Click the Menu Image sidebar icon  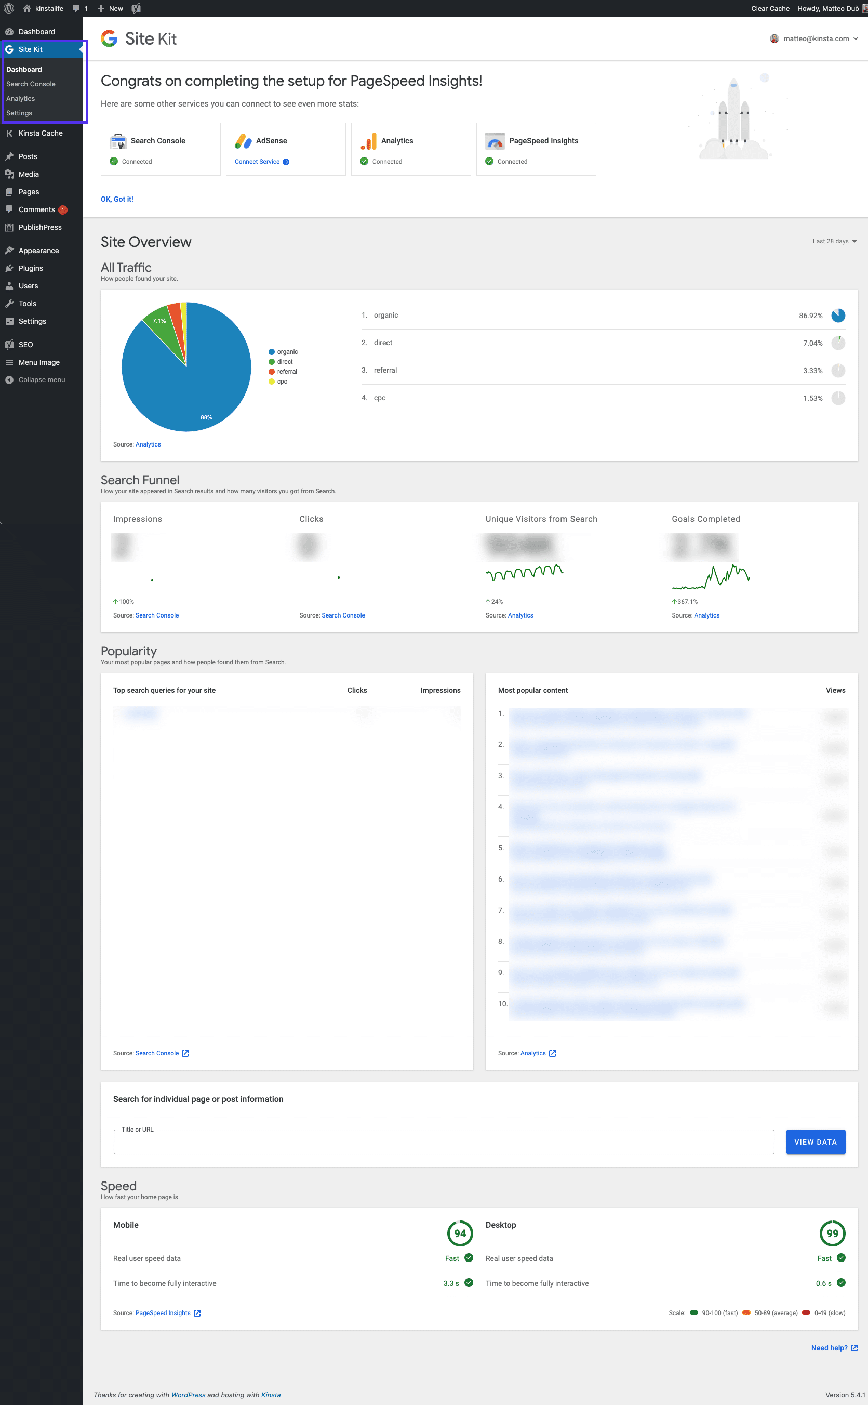9,362
